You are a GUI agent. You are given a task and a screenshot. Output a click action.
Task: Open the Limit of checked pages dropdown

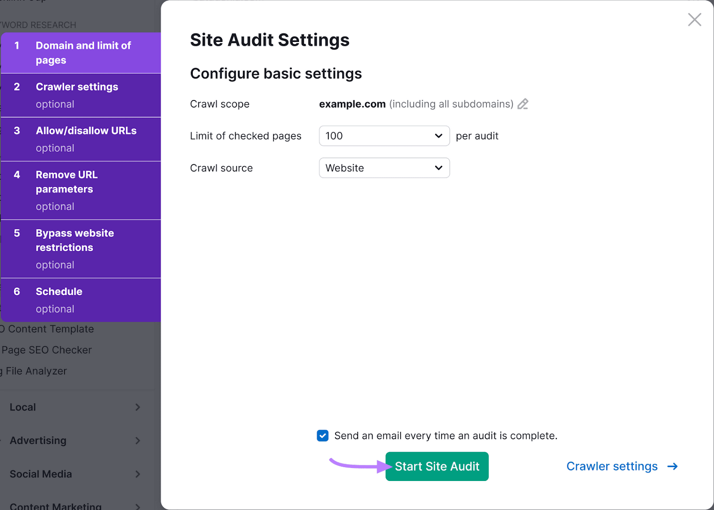pos(384,136)
